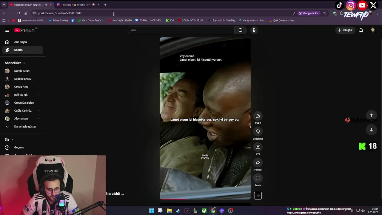Pause the Short by clicking the video
The height and width of the screenshot is (215, 382).
click(x=205, y=118)
